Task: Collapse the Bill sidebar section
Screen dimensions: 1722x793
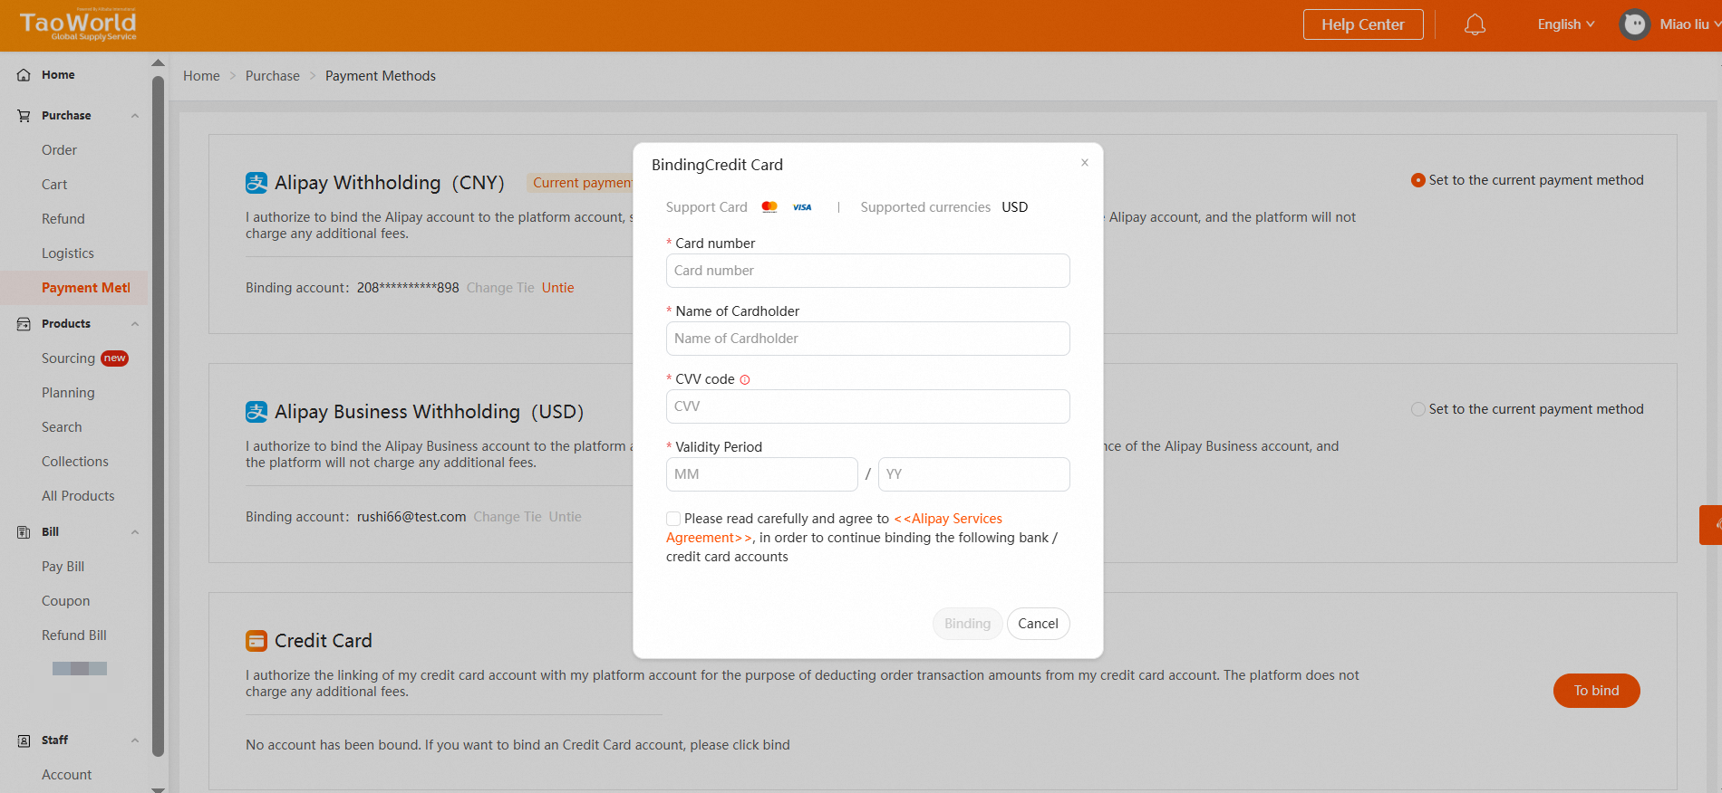Action: [x=135, y=532]
